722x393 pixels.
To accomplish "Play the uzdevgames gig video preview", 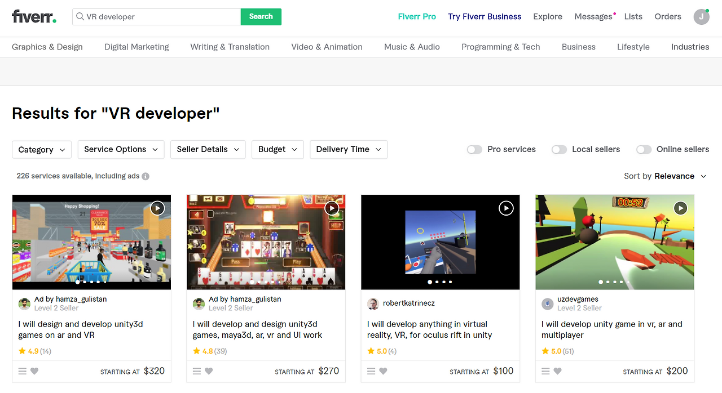I will coord(680,208).
